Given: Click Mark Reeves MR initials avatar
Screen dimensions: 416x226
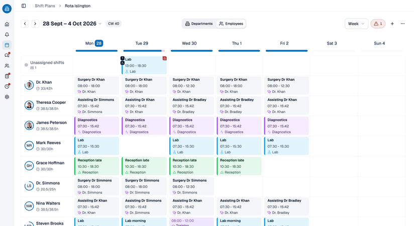Looking at the screenshot, I should [29, 145].
